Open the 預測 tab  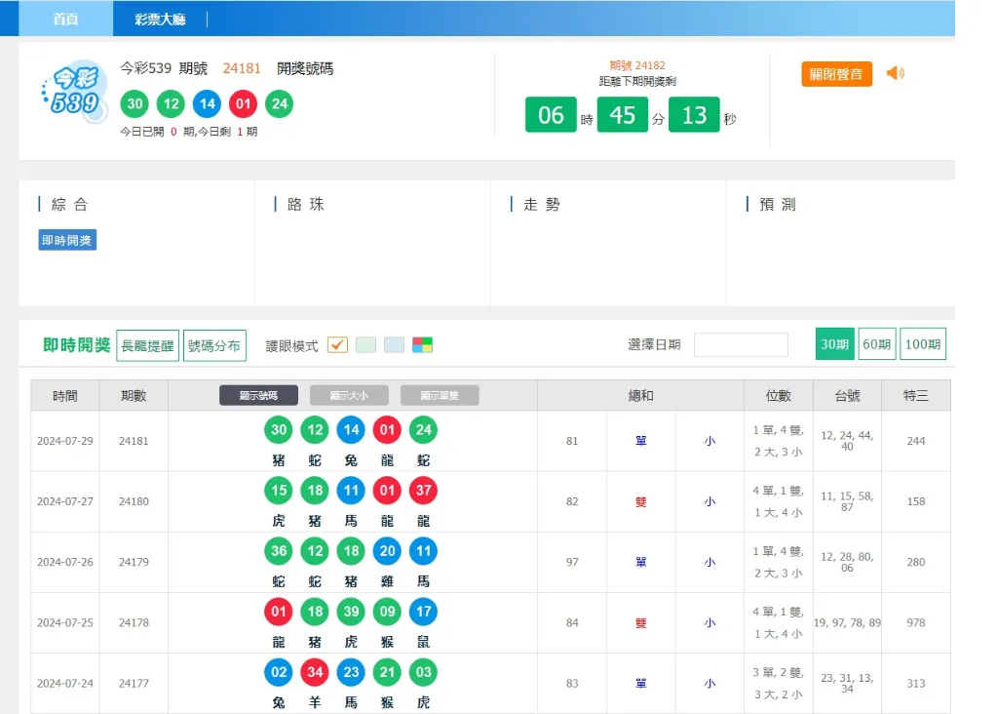point(773,204)
